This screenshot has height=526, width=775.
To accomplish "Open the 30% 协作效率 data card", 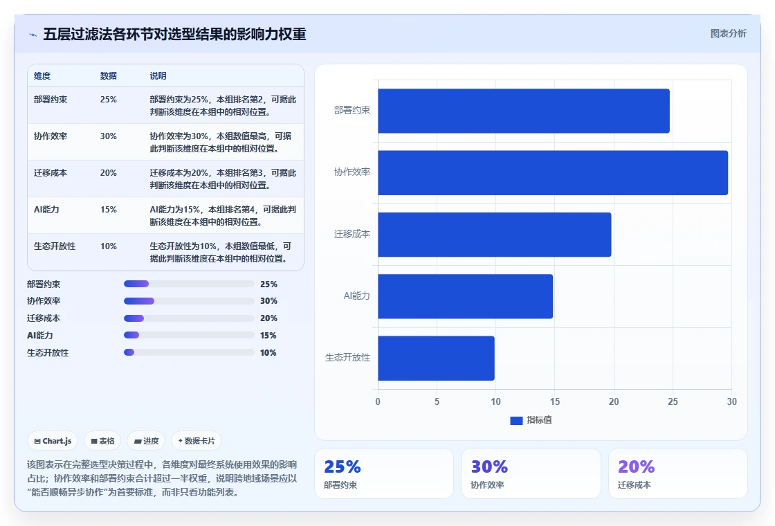I will pos(531,473).
